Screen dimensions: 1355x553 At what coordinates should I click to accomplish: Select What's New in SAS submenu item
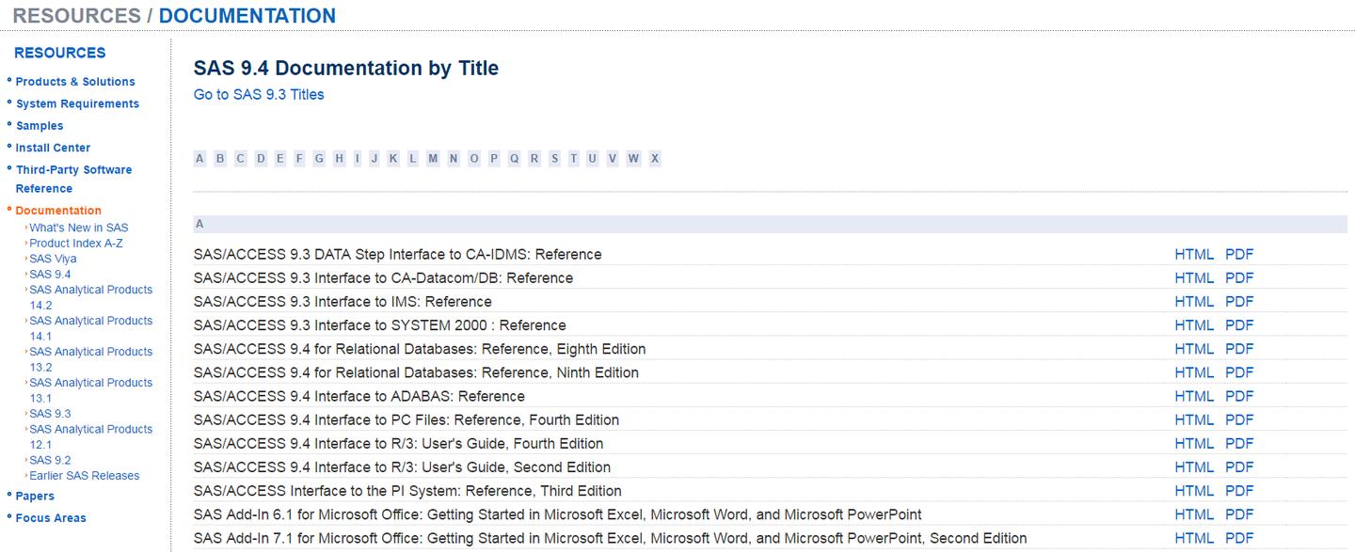click(78, 228)
